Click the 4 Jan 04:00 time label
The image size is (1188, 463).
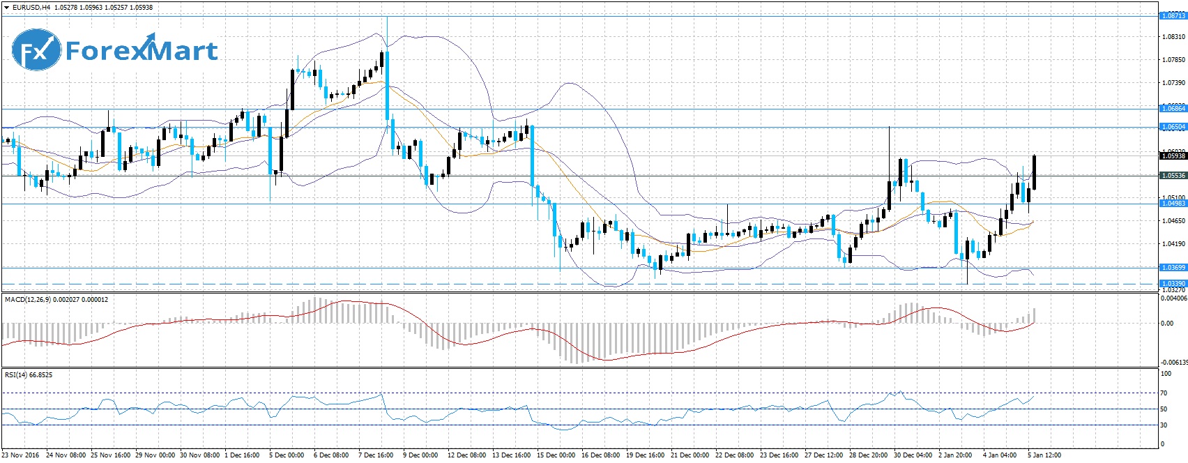[x=1000, y=455]
